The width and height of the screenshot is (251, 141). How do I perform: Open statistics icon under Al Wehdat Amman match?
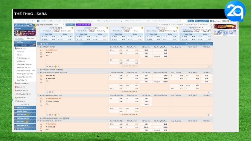click(58, 115)
